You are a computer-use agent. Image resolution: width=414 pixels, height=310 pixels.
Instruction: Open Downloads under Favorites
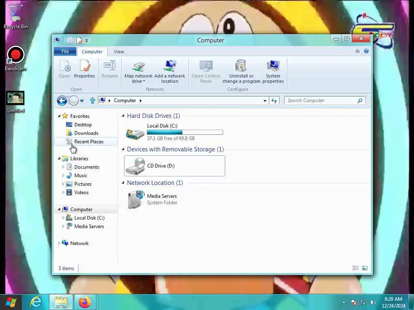click(86, 133)
